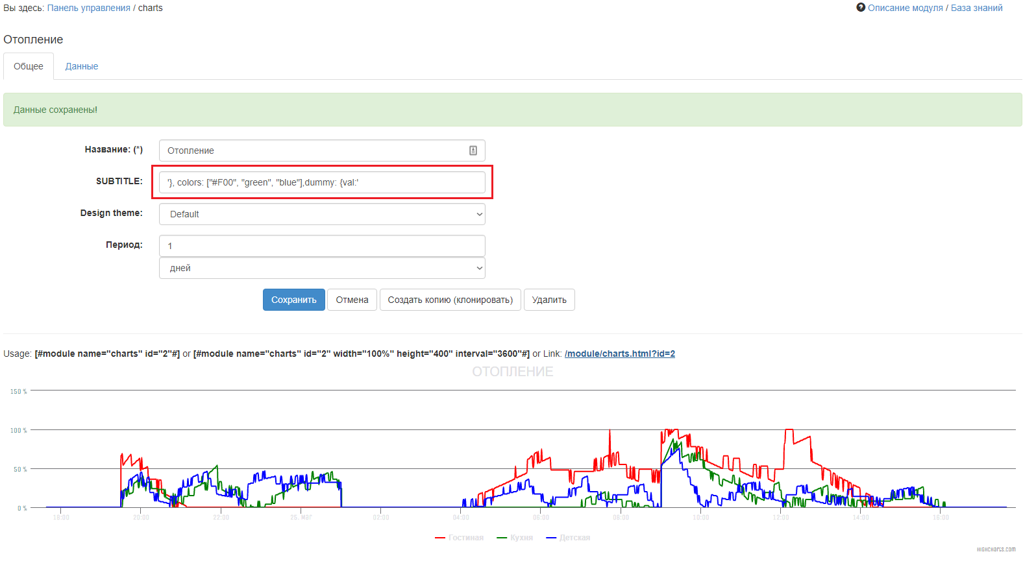
Task: Click the Отмена button
Action: [352, 300]
